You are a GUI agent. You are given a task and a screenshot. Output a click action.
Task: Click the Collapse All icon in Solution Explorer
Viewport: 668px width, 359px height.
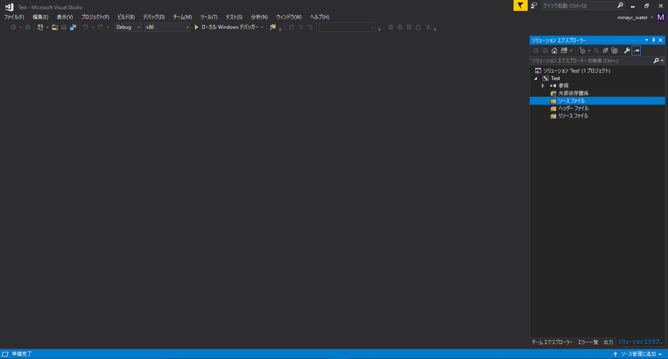pos(605,50)
